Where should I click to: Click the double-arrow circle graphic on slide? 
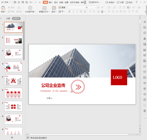click(x=78, y=87)
